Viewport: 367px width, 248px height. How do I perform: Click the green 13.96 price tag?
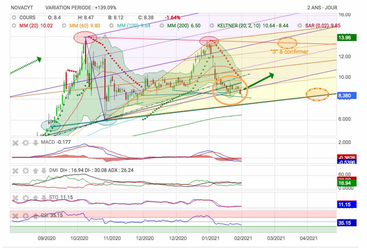click(x=347, y=38)
